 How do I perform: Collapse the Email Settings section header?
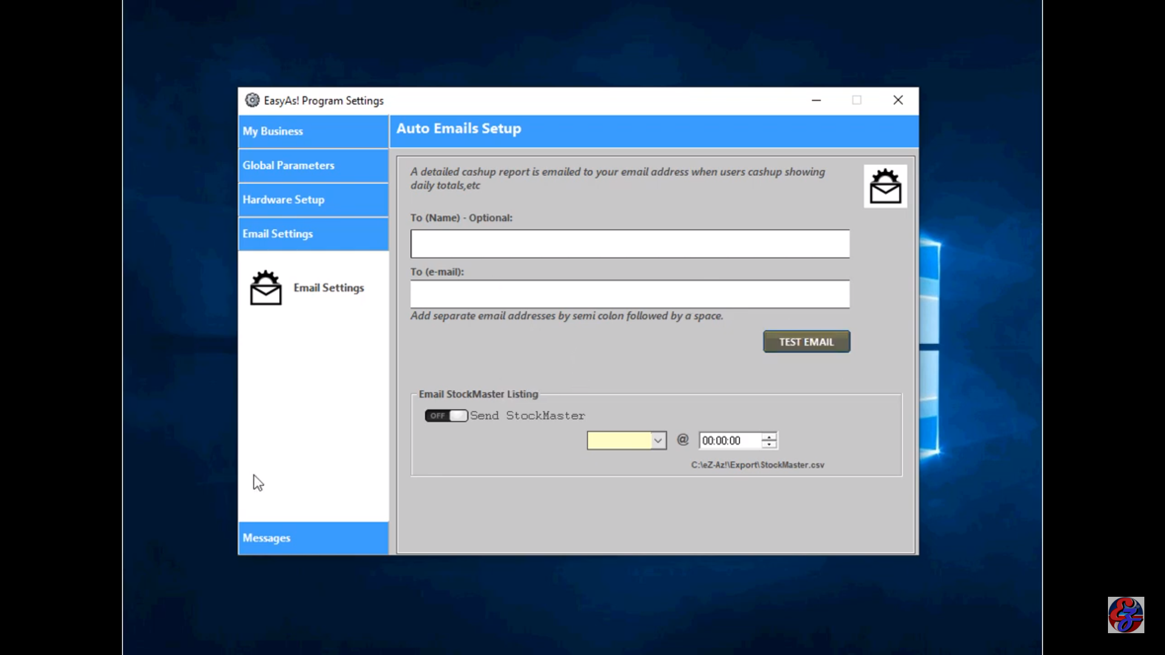[313, 234]
